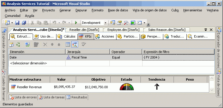Click the Redo arrow icon
This screenshot has height=108, width=223.
click(64, 23)
